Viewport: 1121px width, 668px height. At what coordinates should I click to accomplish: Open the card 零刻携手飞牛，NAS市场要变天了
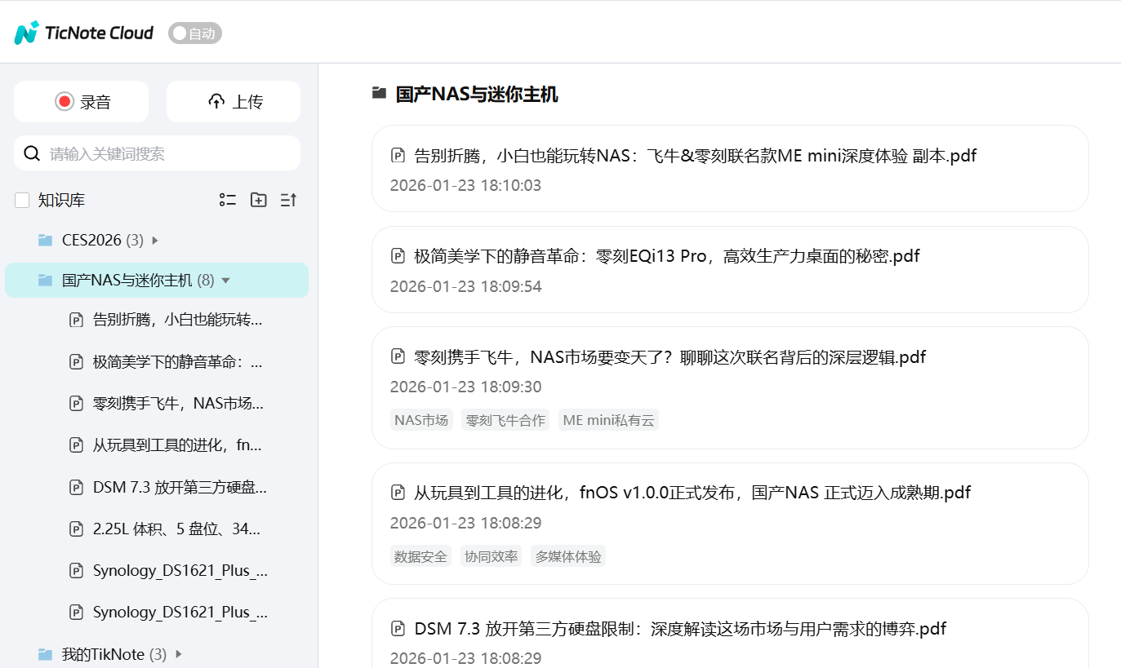730,387
